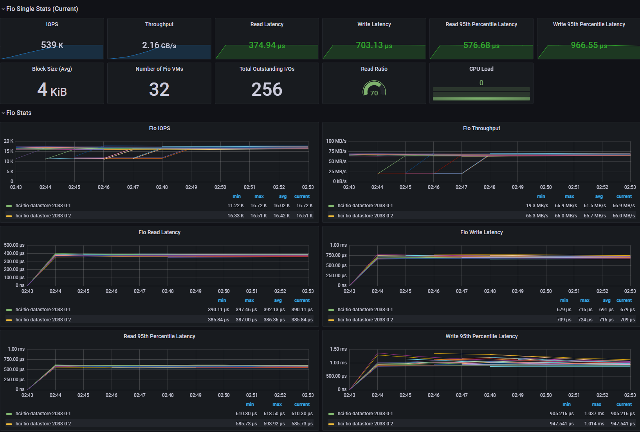
Task: Click the Fio Throughput datastore-2033-0-1 legend color swatch
Action: 331,206
